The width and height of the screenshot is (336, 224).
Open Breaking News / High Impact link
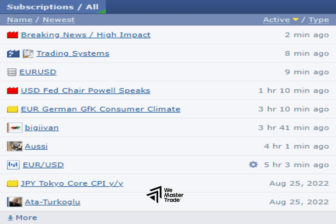pyautogui.click(x=86, y=35)
